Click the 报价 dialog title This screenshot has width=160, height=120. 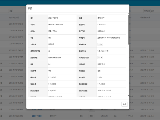tap(30, 9)
